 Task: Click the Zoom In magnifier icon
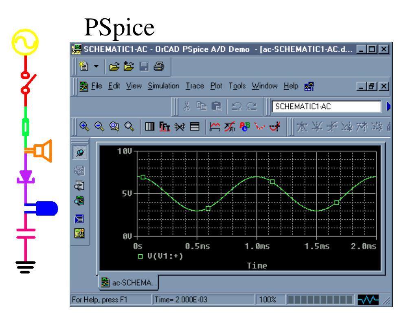point(84,126)
